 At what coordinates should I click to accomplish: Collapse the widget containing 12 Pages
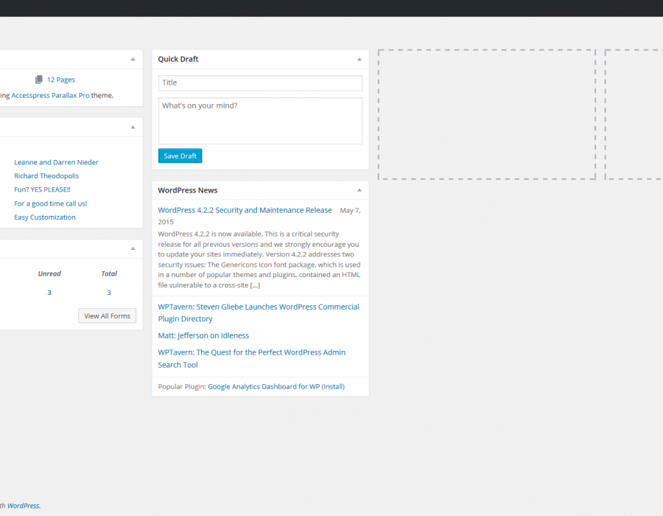pos(133,59)
